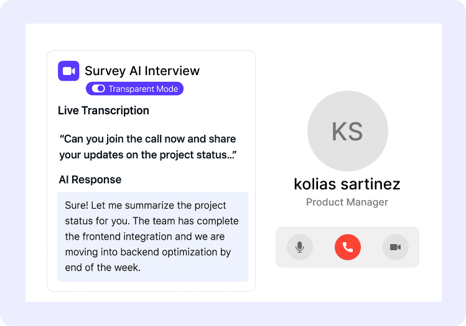Image resolution: width=466 pixels, height=326 pixels.
Task: Click the "Survey AI Interview" title
Action: 142,71
